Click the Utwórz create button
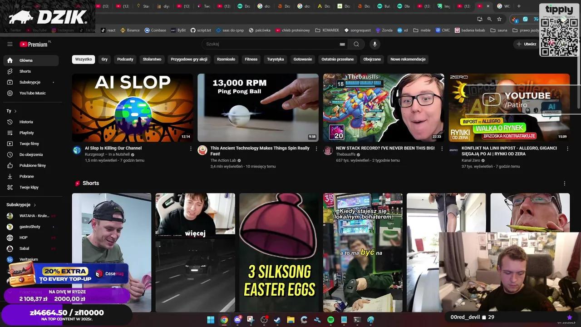The image size is (581, 327). click(527, 44)
